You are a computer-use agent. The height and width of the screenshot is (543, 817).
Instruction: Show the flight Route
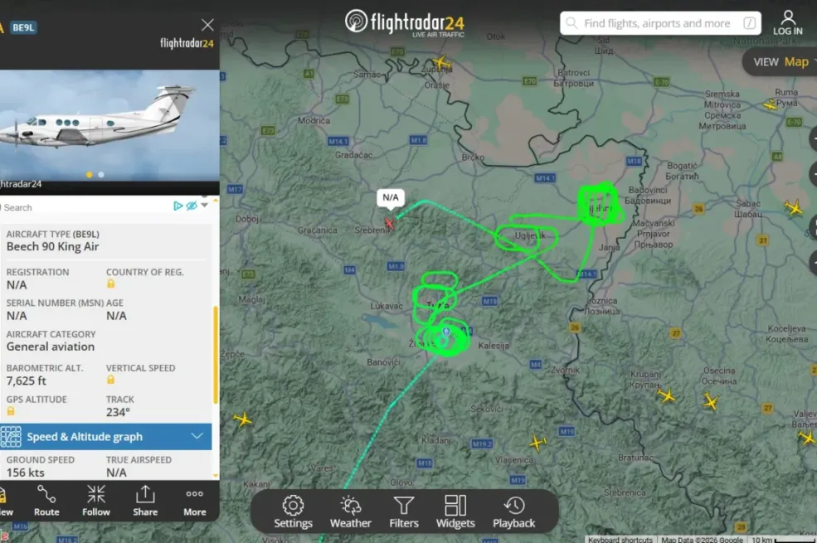click(x=46, y=501)
